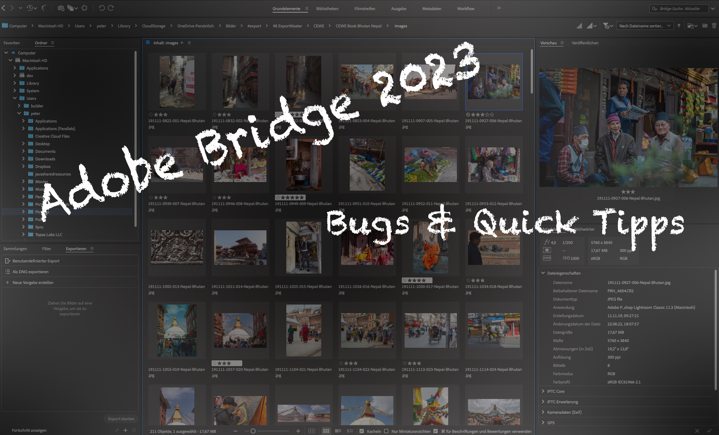The height and width of the screenshot is (435, 719).
Task: Enable the Nur Miniaturansichten checkbox
Action: click(x=386, y=431)
